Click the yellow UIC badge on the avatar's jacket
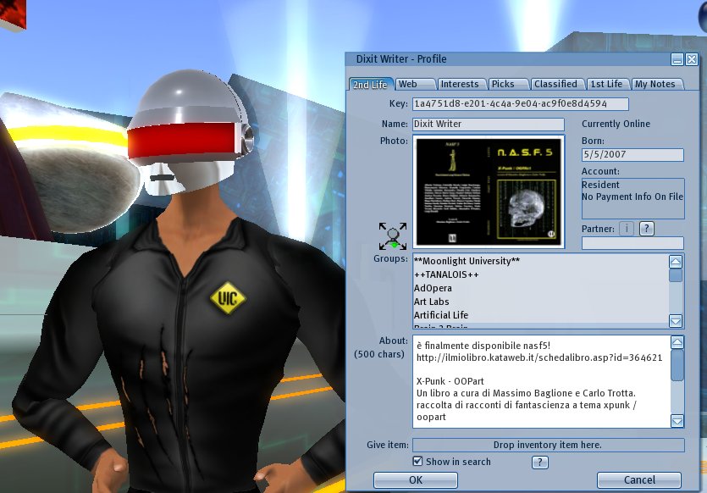707x493 pixels. click(x=228, y=298)
